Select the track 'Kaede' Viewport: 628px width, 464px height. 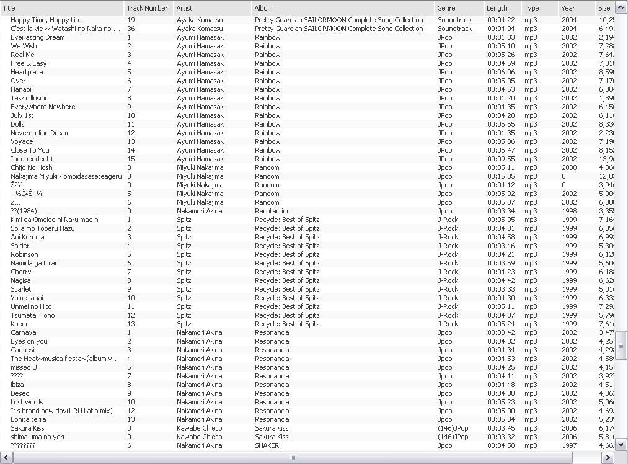pyautogui.click(x=20, y=324)
